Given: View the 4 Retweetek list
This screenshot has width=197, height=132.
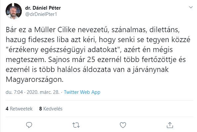Looking at the screenshot, I should point(19,109).
